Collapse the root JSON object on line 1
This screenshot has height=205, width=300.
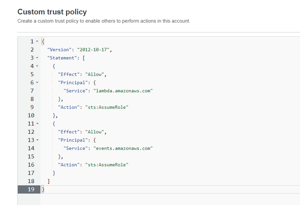37,42
